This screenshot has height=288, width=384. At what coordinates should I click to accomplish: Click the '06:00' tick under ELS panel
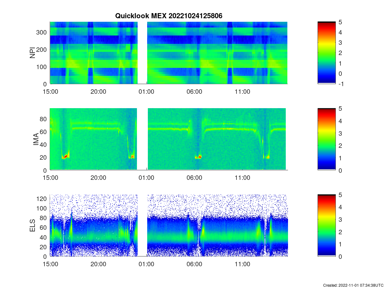click(x=194, y=264)
